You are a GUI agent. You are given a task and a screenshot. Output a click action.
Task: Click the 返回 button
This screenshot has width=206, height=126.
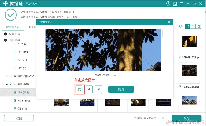[19, 118]
